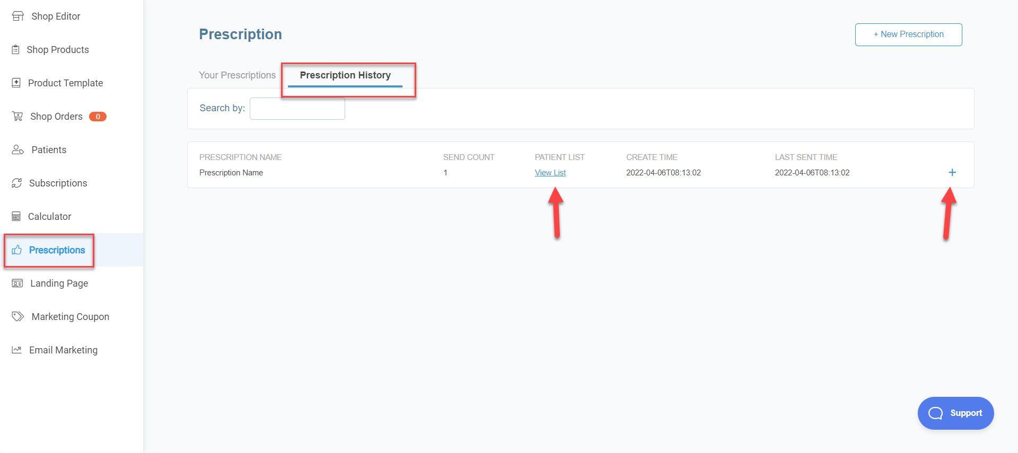Click the Patients people icon
This screenshot has height=453, width=1018.
[x=18, y=149]
